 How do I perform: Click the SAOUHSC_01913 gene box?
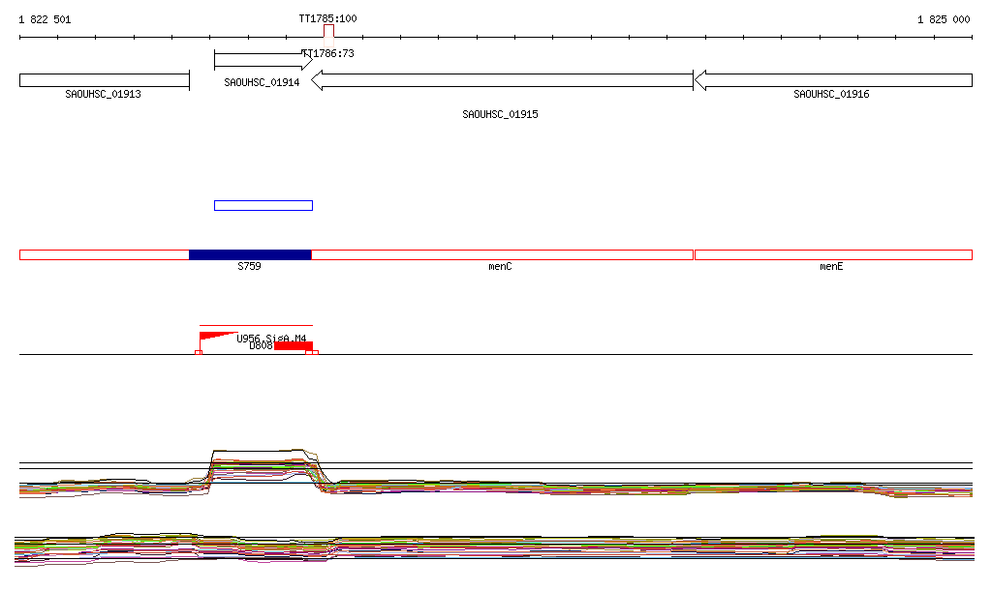105,80
